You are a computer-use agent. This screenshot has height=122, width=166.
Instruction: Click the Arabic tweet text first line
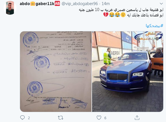pyautogui.click(x=121, y=10)
